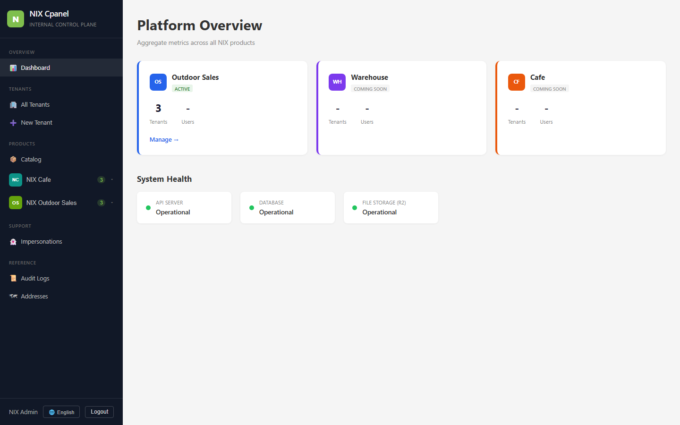Click the File Storage green status dot

tap(355, 208)
